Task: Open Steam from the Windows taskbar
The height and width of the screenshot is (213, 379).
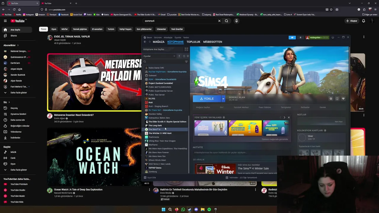Action: click(x=189, y=209)
